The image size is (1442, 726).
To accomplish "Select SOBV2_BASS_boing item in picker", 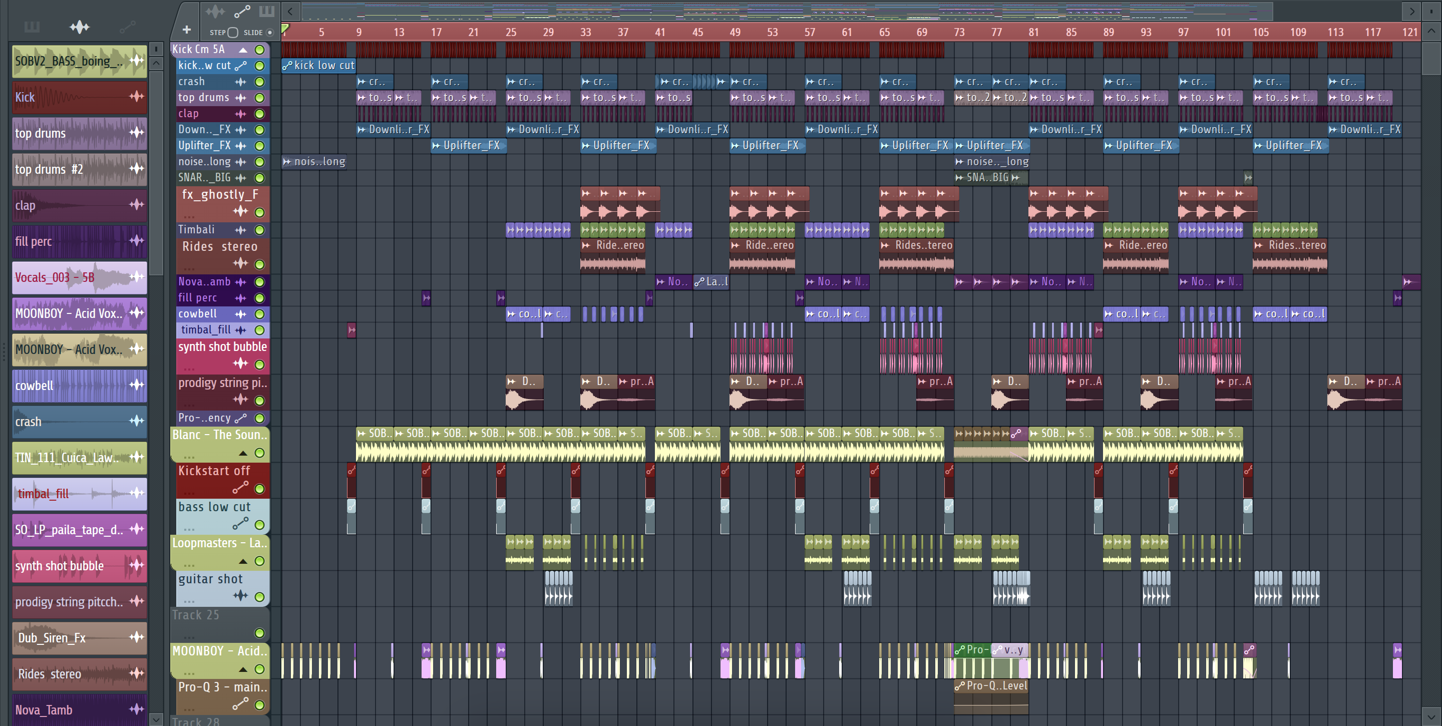I will [80, 61].
